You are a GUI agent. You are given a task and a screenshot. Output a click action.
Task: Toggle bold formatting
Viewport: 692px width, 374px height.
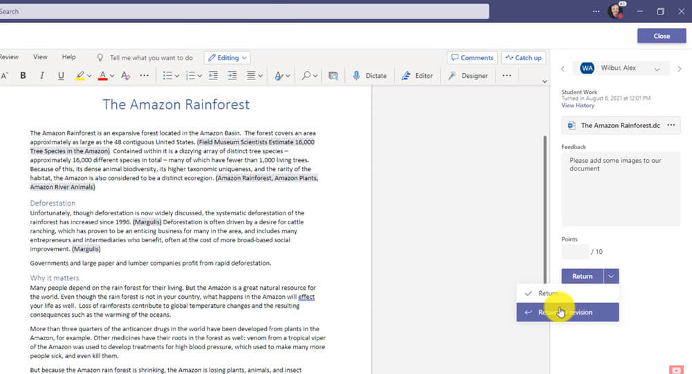pos(23,76)
